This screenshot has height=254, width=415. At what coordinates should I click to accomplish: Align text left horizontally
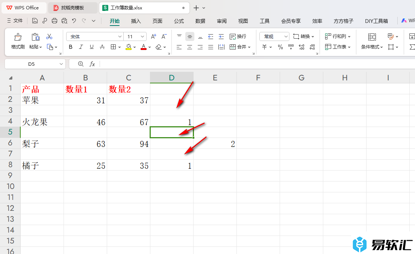179,47
